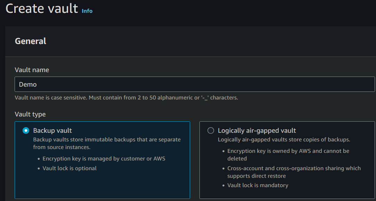376x201 pixels.
Task: Click the "Demo" text in the name field
Action: (28, 84)
